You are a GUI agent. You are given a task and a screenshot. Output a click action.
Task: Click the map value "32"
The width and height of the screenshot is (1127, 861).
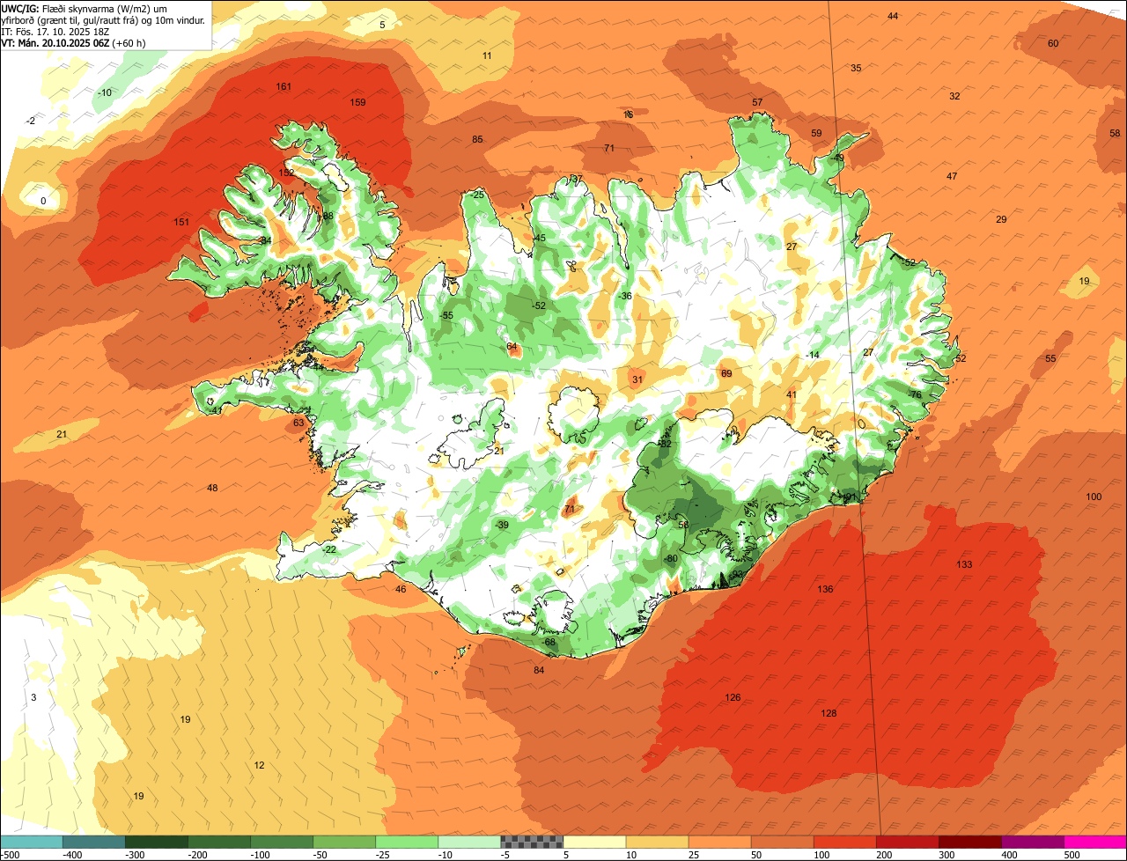(954, 96)
